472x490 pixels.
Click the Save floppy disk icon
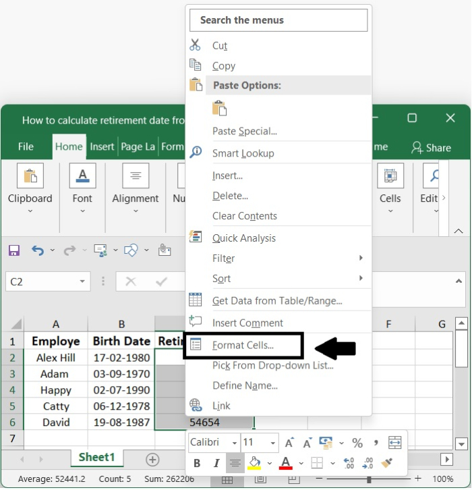pyautogui.click(x=14, y=250)
